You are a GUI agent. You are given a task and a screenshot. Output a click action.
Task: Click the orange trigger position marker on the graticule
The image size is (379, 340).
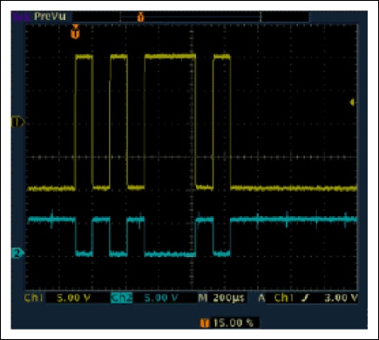click(76, 31)
